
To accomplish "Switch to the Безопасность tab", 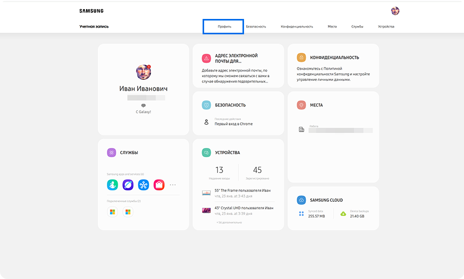I will point(256,27).
